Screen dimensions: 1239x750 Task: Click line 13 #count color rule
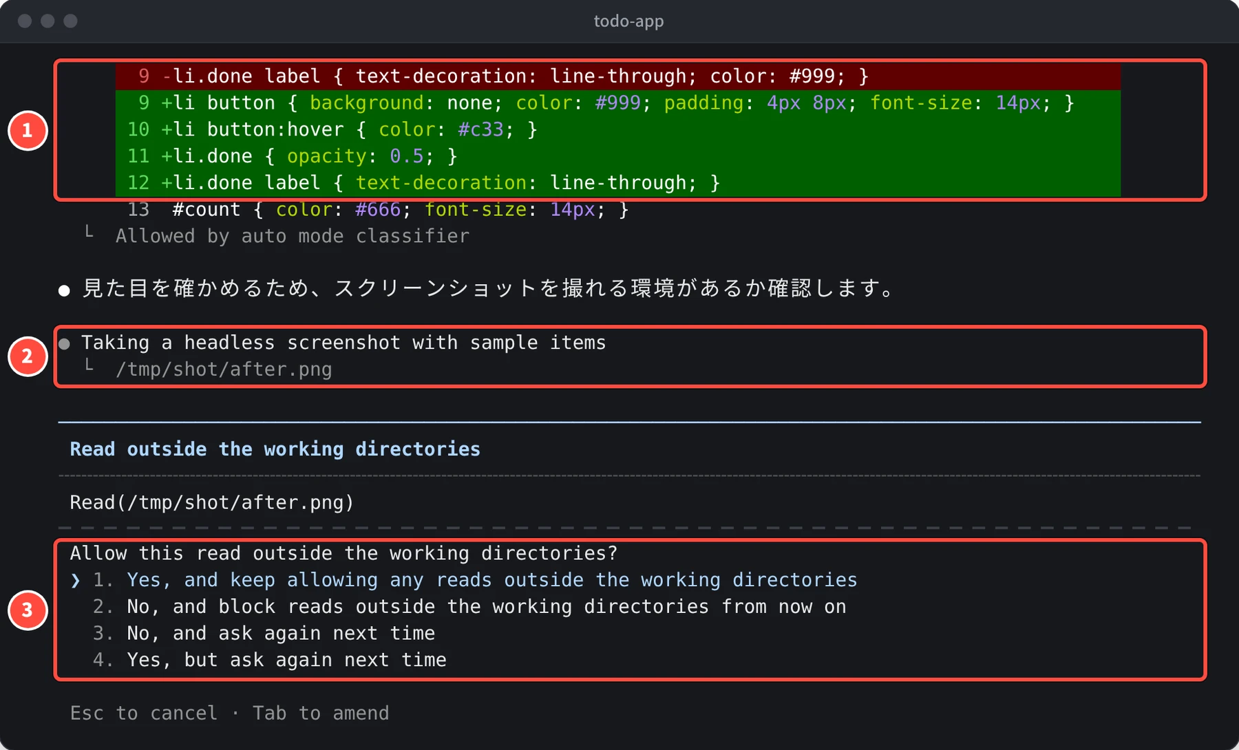click(378, 209)
